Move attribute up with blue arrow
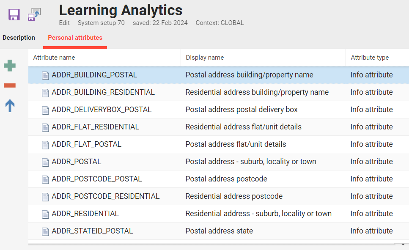This screenshot has width=409, height=250. tap(10, 106)
